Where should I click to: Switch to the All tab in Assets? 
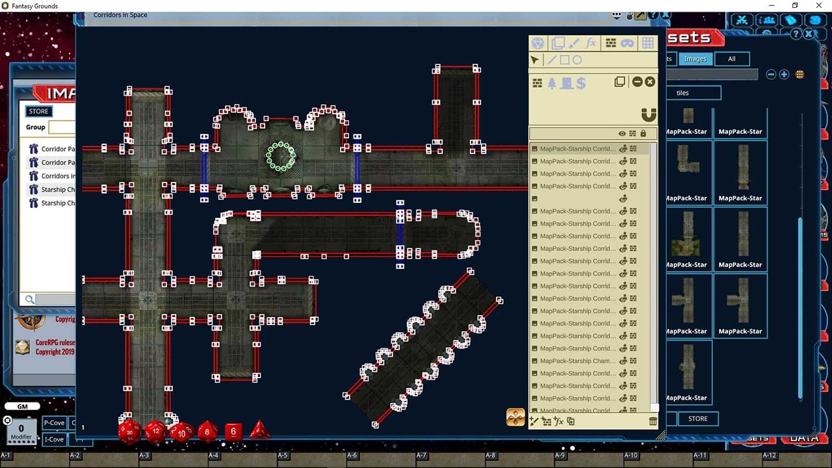point(732,58)
